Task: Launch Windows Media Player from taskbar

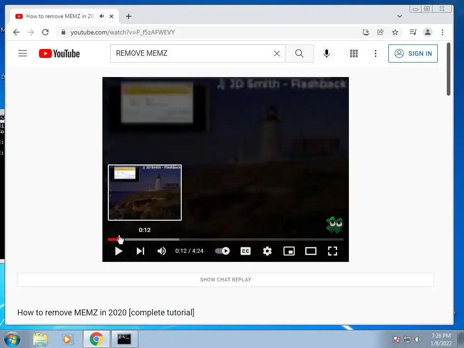Action: coord(68,339)
